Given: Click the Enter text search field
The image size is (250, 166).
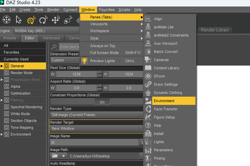Looking at the screenshot, I should click(69, 47).
